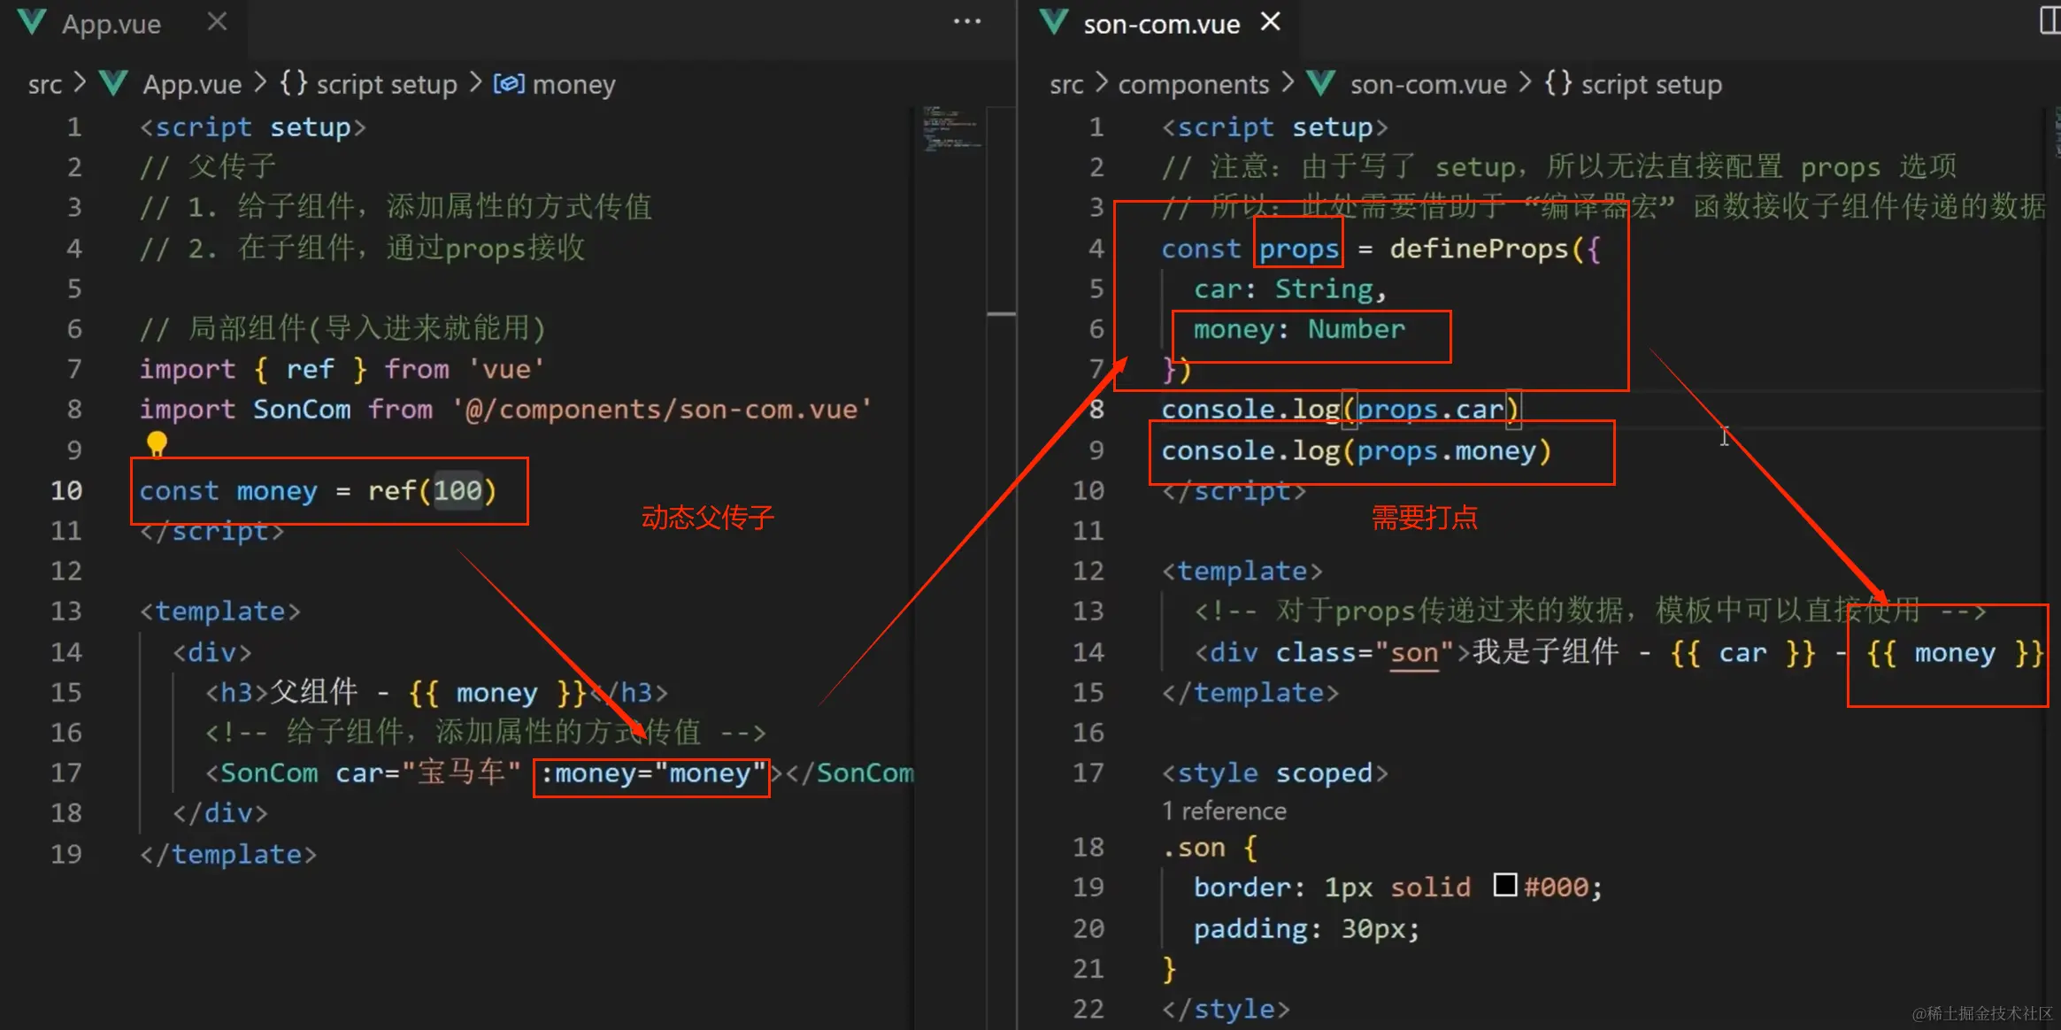This screenshot has height=1030, width=2061.
Task: Click the src breadcrumb in the right editor
Action: 1066,84
